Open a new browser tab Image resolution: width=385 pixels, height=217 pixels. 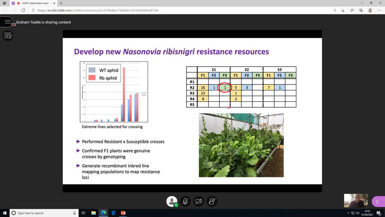(x=61, y=3)
